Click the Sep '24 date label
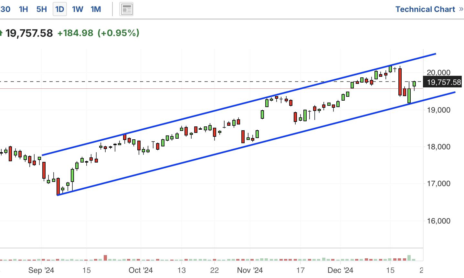The image size is (464, 278). 41,270
